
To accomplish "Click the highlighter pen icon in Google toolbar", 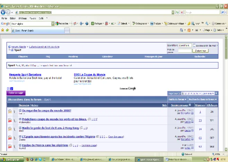I will [189, 23].
